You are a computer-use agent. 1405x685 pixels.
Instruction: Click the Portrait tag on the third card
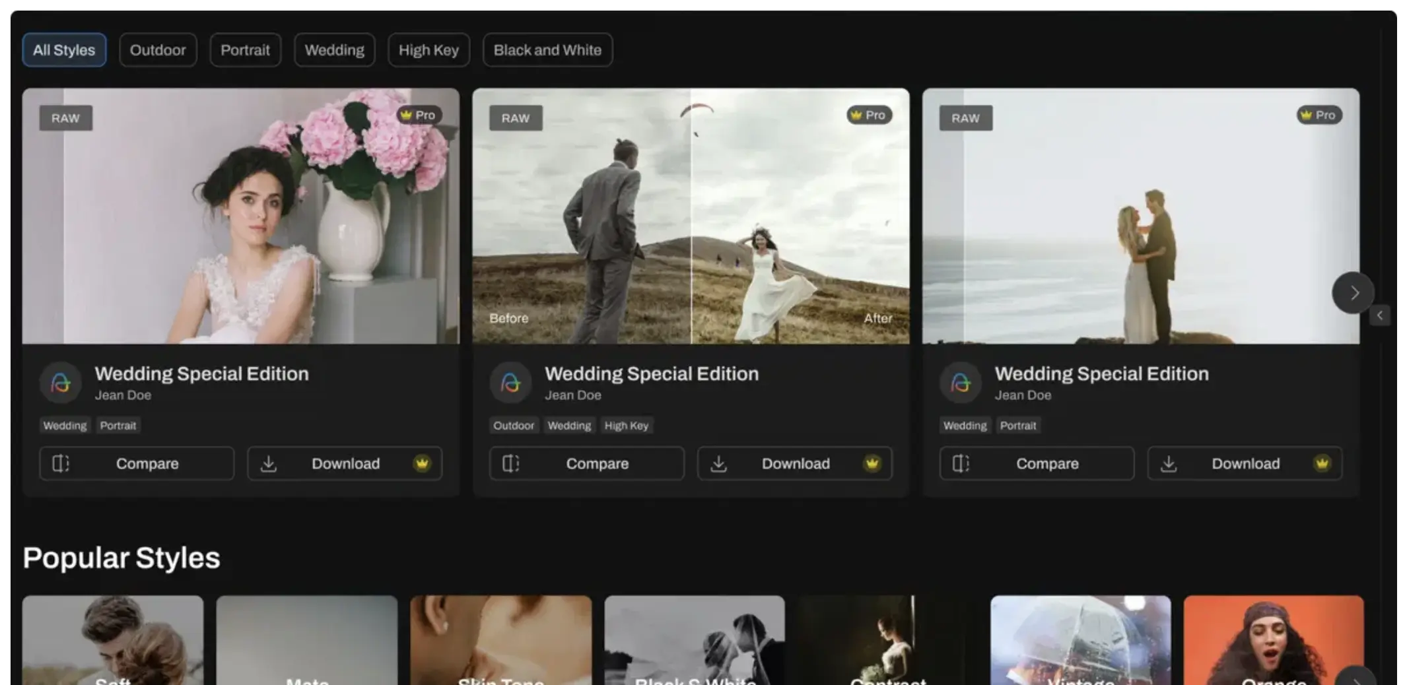[1018, 426]
